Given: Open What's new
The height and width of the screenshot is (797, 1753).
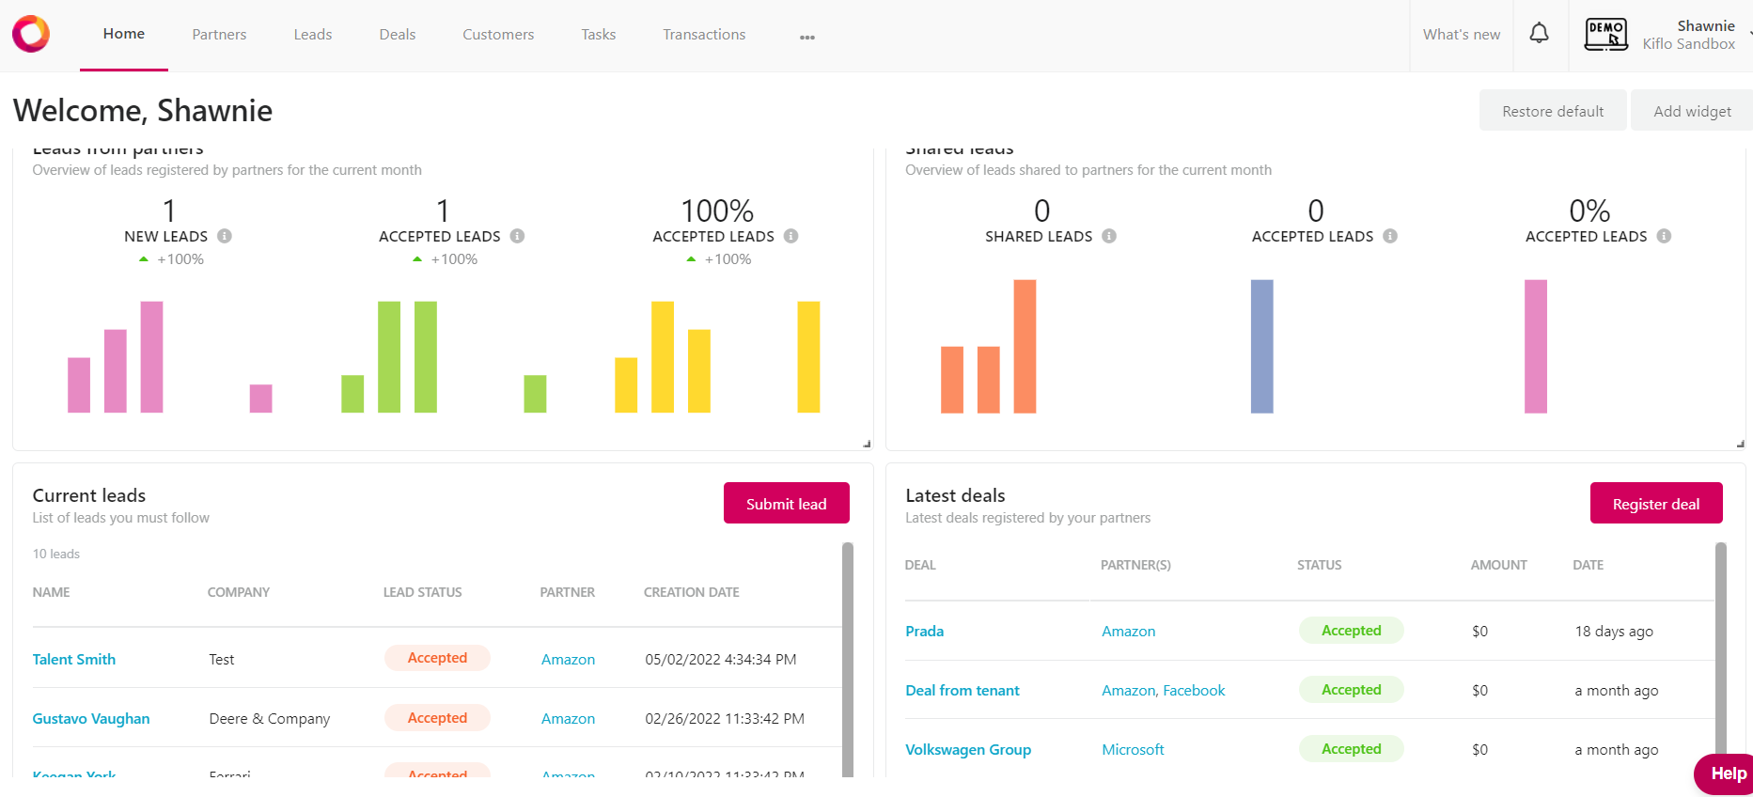Looking at the screenshot, I should point(1462,35).
